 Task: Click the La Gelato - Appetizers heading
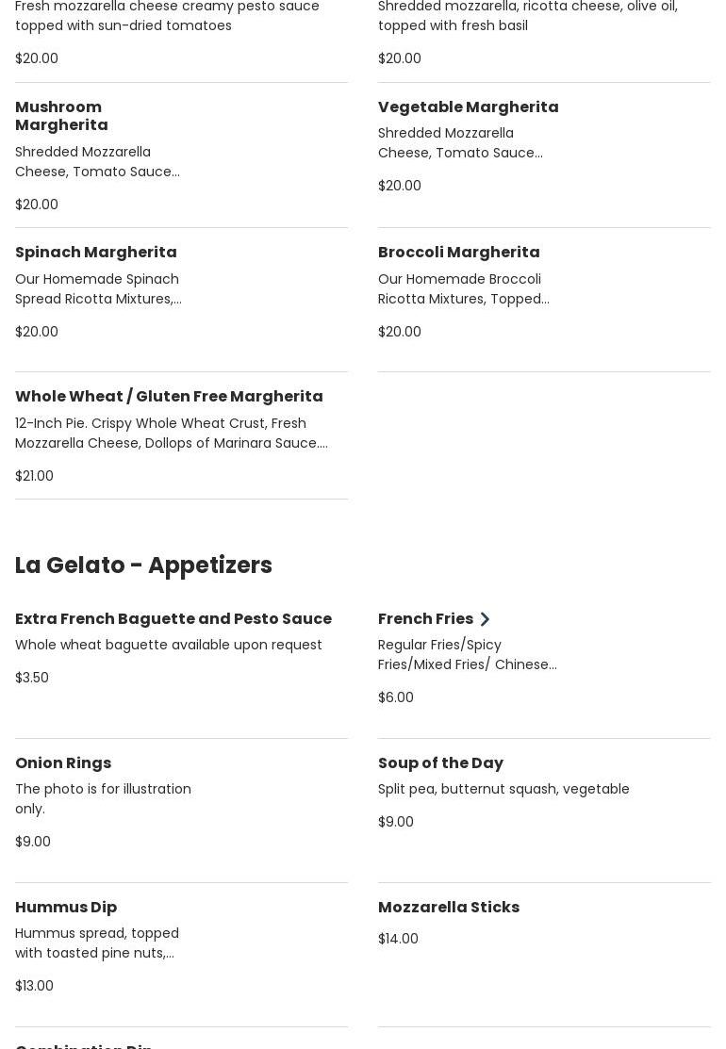pos(143,565)
